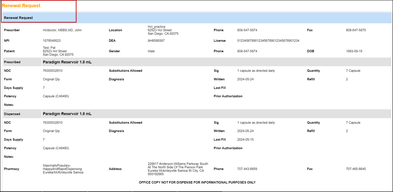The image size is (393, 192).
Task: Click the long License number value
Action: (x=268, y=41)
